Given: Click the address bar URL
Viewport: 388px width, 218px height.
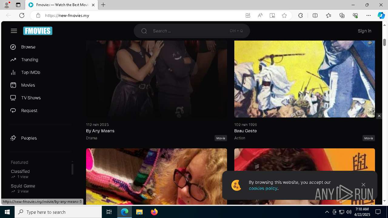Looking at the screenshot, I should [67, 15].
